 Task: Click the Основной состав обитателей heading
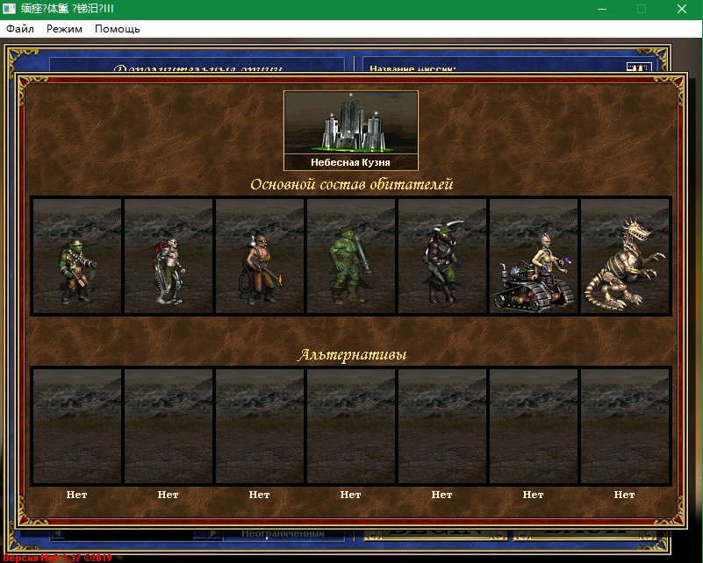click(x=351, y=184)
